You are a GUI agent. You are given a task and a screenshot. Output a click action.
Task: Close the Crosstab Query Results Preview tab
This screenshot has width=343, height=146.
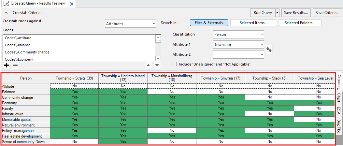coord(71,4)
